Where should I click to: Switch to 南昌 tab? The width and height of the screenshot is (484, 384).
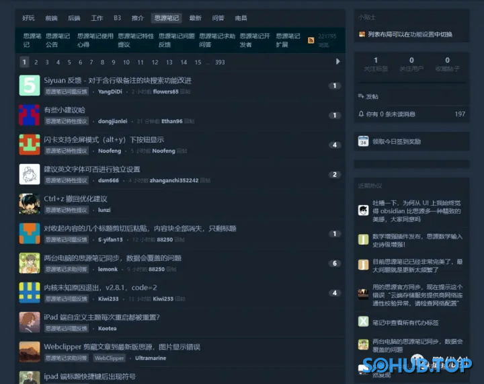tap(241, 18)
